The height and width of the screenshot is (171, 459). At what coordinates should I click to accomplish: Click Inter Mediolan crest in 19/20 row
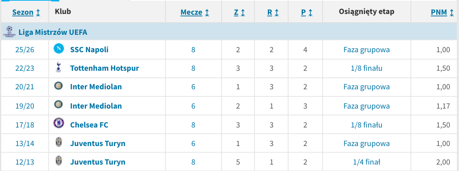[58, 105]
